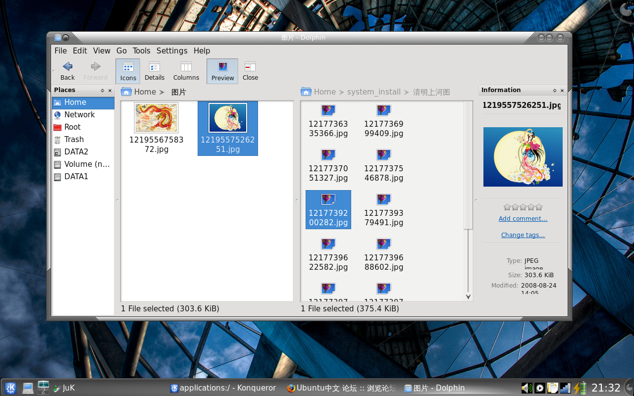Open the Settings menu
The height and width of the screenshot is (396, 634).
[x=172, y=50]
